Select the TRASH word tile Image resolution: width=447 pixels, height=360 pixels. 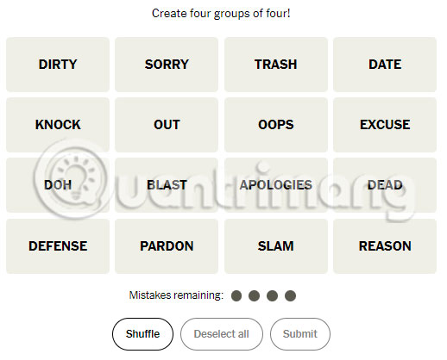coord(276,65)
